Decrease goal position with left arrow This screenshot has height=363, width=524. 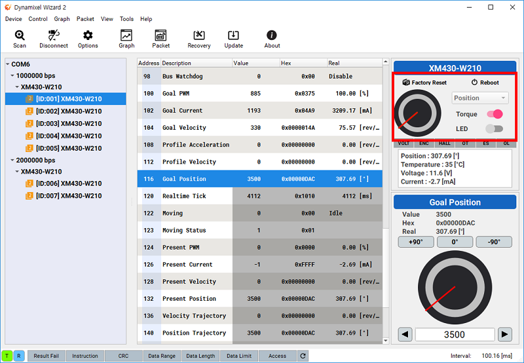click(x=405, y=334)
